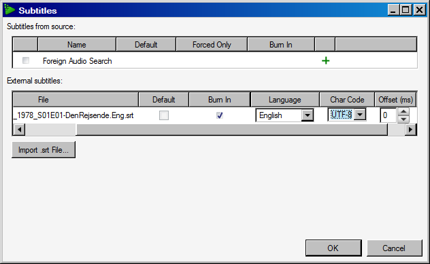The width and height of the screenshot is (430, 264).
Task: Click the right scroll arrow of external subtitles
Action: [x=410, y=130]
